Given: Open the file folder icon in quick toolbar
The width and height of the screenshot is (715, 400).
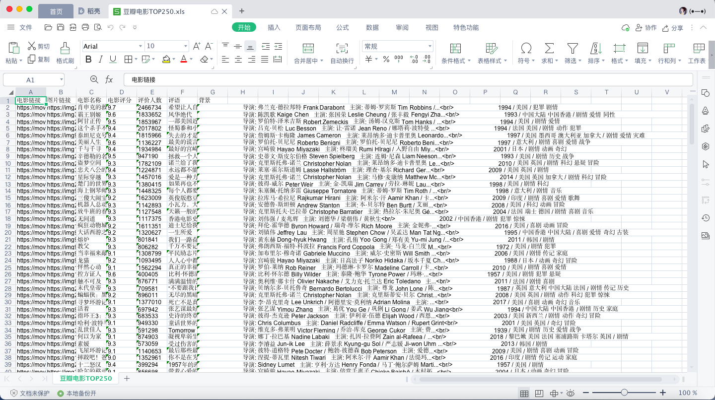Looking at the screenshot, I should tap(48, 28).
